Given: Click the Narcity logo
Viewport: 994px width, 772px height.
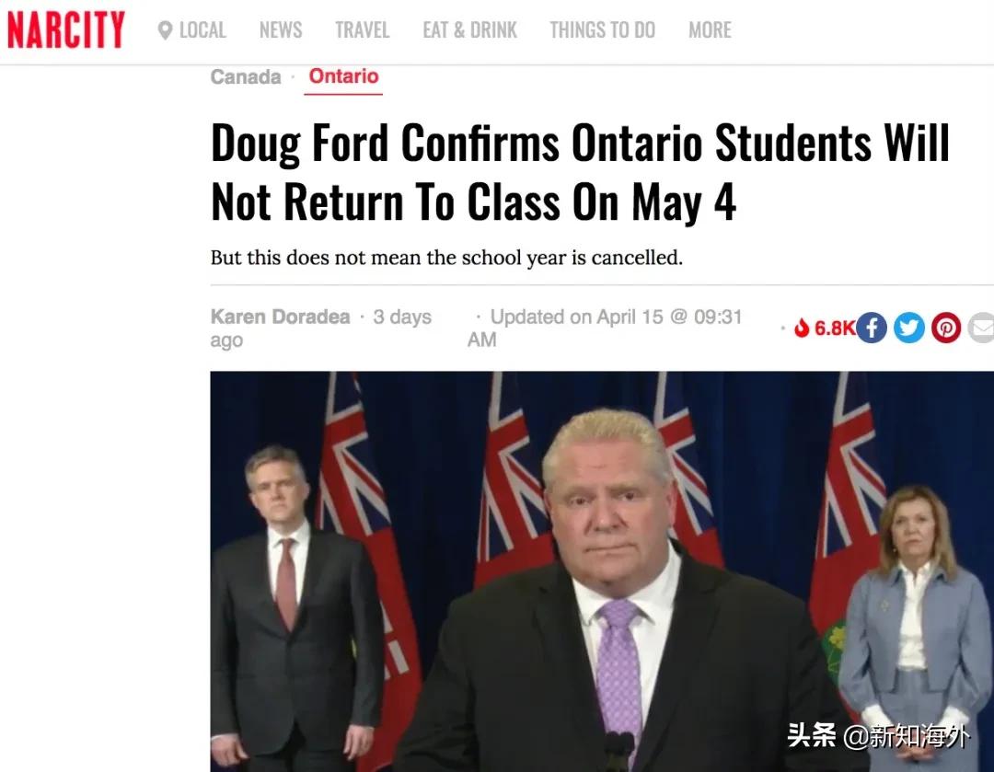Looking at the screenshot, I should (x=65, y=29).
